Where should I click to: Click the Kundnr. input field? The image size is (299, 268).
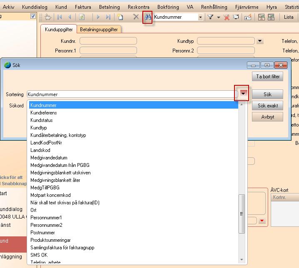(x=108, y=41)
